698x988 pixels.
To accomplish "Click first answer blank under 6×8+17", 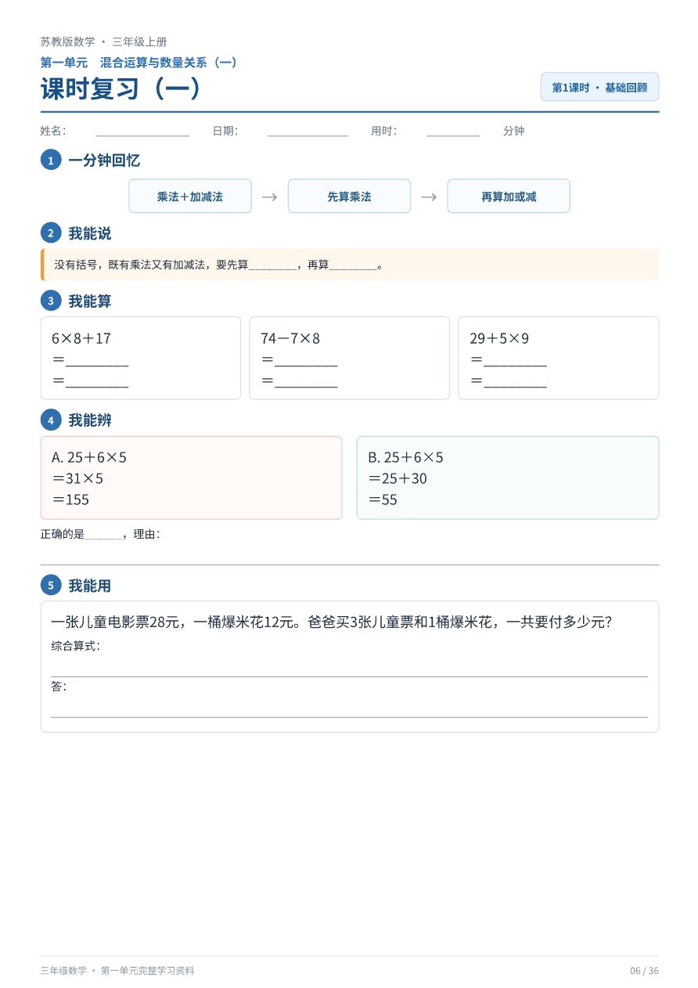I will (x=97, y=362).
